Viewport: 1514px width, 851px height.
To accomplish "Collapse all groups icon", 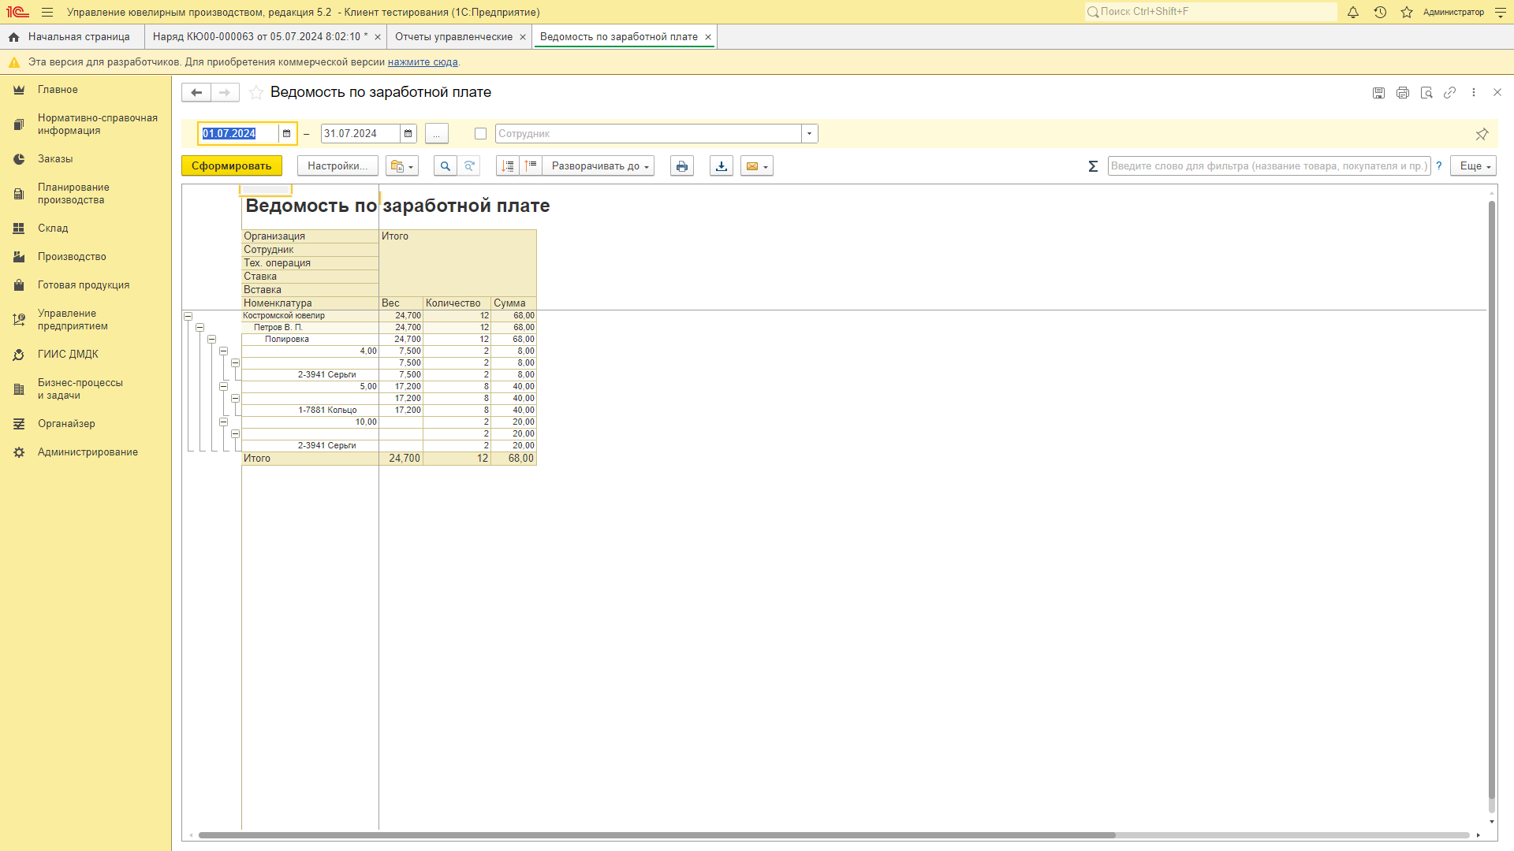I will click(531, 166).
